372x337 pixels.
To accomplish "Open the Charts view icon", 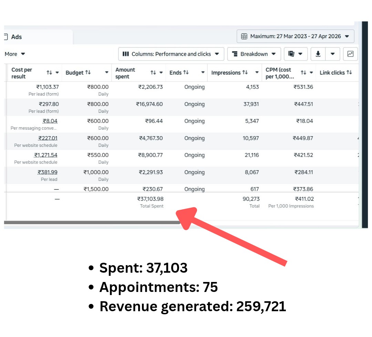I will tap(350, 54).
